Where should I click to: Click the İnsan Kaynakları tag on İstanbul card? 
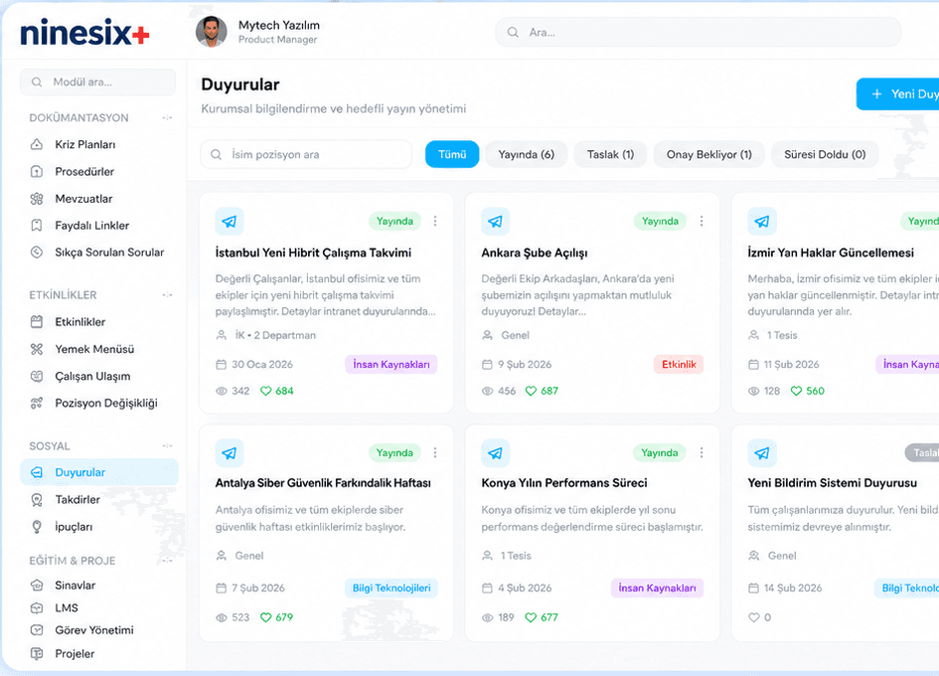click(x=391, y=365)
